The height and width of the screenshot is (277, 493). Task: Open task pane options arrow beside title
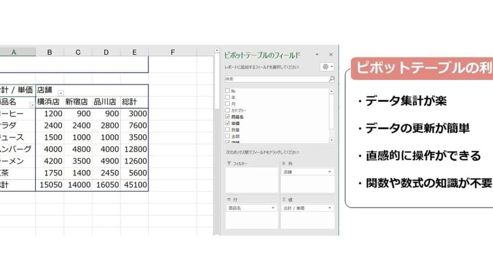(x=317, y=55)
